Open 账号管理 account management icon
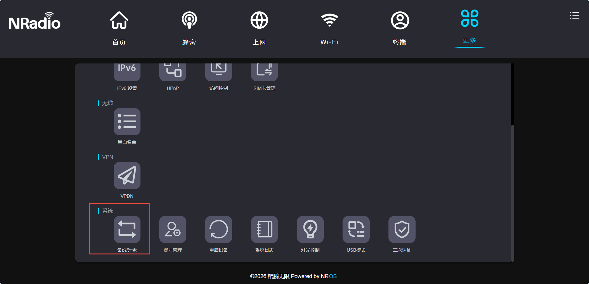 [x=173, y=229]
